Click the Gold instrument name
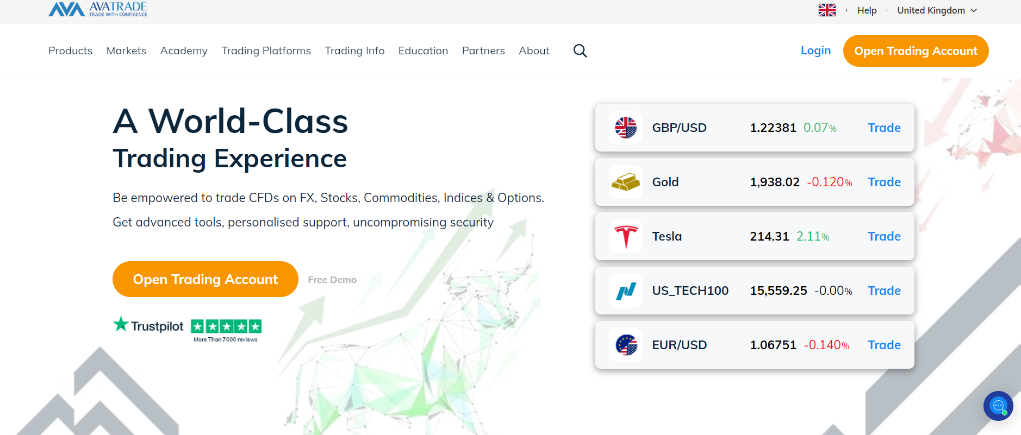Screen dimensions: 1021x435 (x=665, y=182)
